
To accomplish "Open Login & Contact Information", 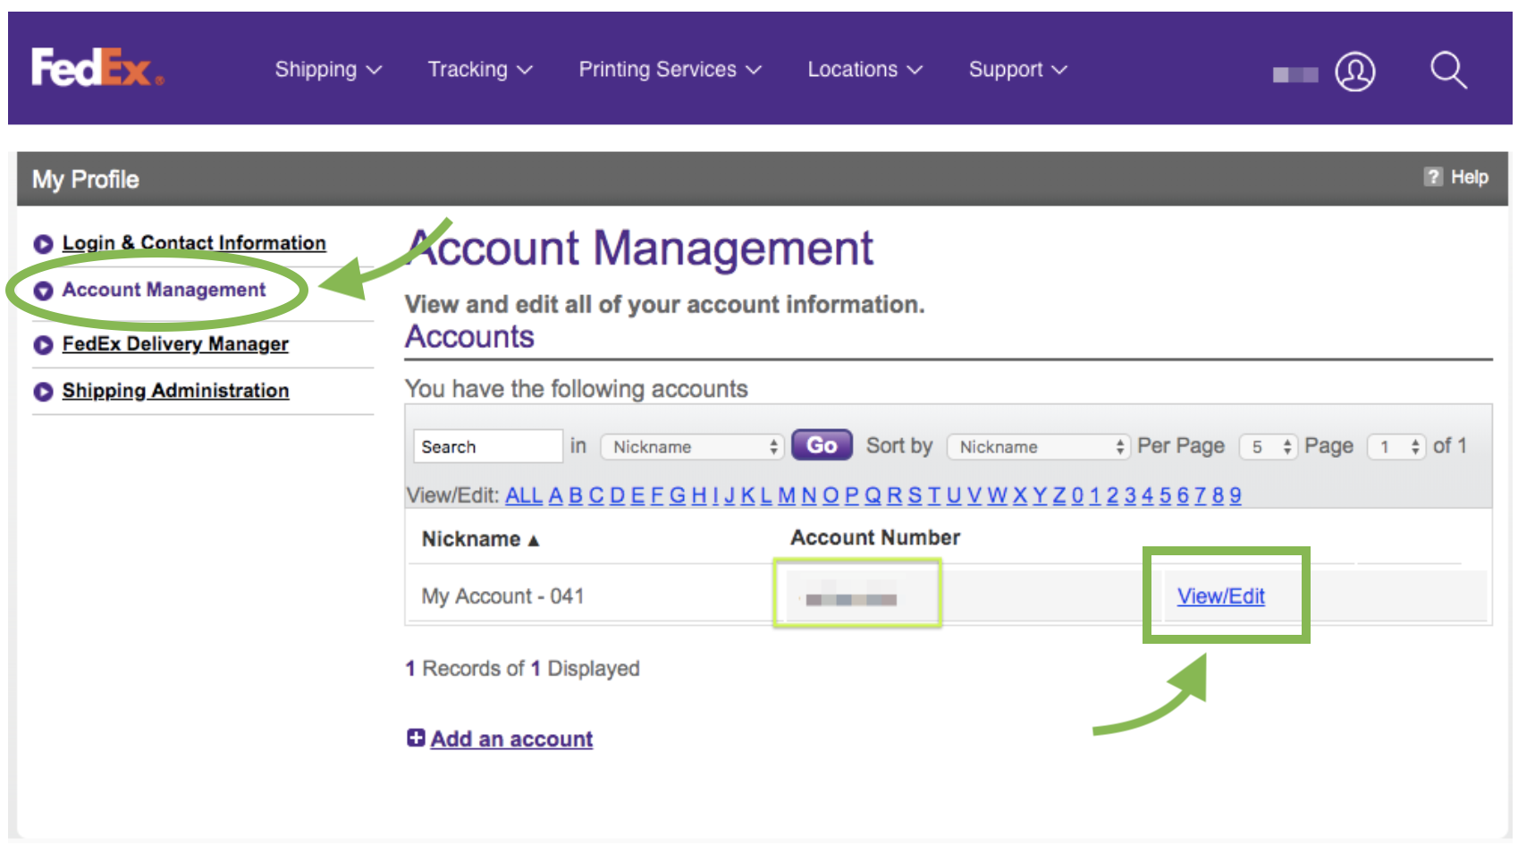I will pyautogui.click(x=194, y=243).
